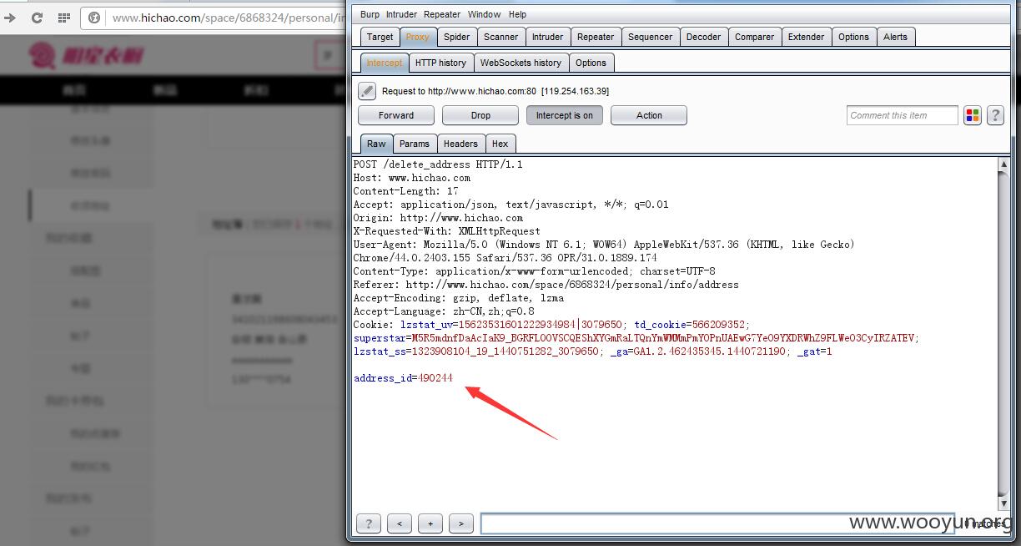Click the browser forward arrow

pyautogui.click(x=10, y=18)
